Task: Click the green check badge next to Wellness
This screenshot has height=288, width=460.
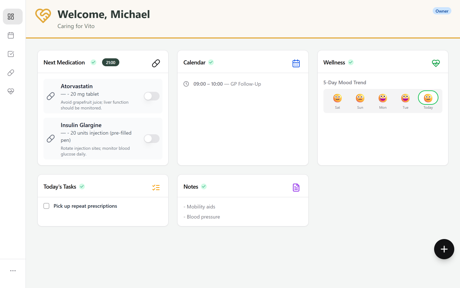Action: [351, 62]
